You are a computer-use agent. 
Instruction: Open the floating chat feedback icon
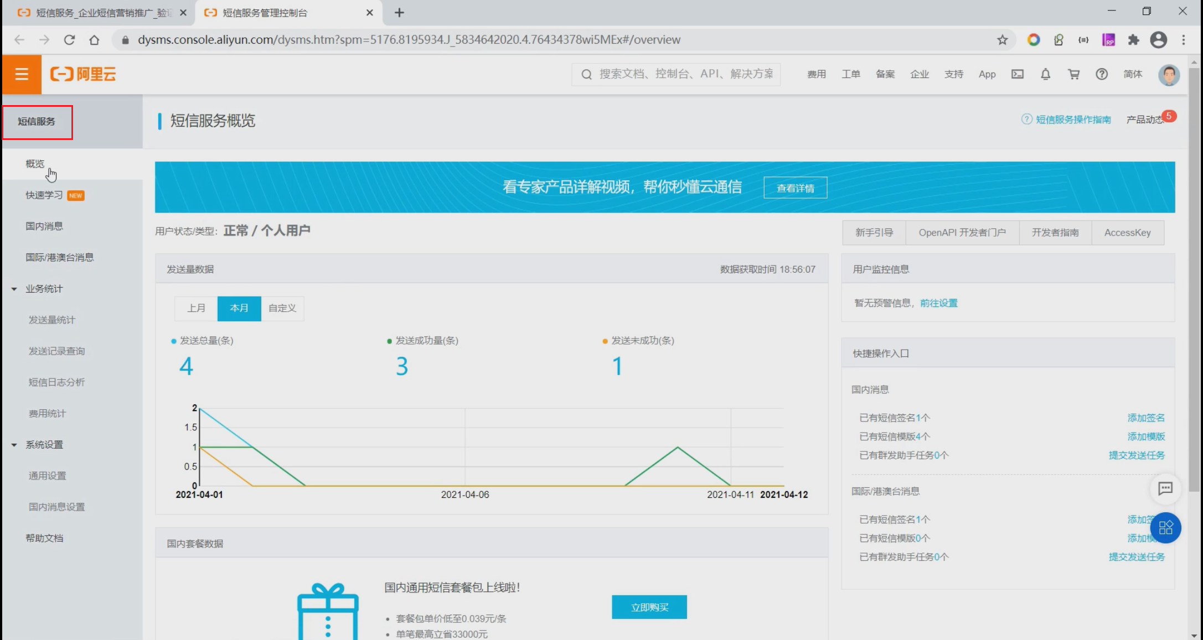1165,488
